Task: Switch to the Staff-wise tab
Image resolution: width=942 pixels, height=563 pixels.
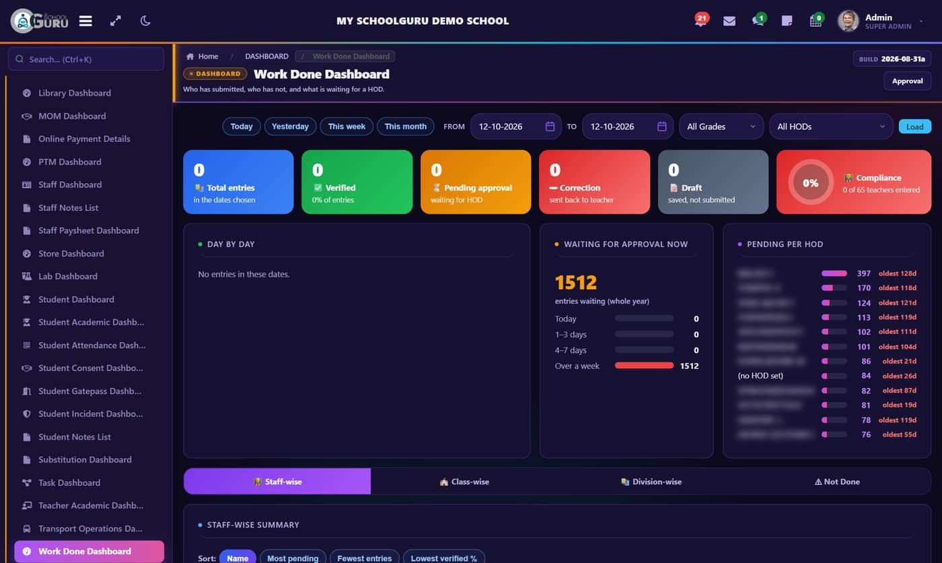Action: click(277, 482)
